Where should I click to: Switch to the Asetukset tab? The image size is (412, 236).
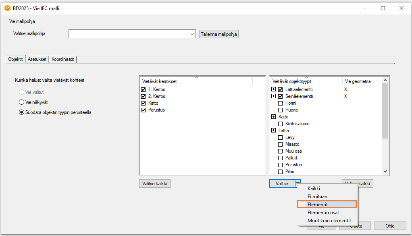click(x=37, y=59)
